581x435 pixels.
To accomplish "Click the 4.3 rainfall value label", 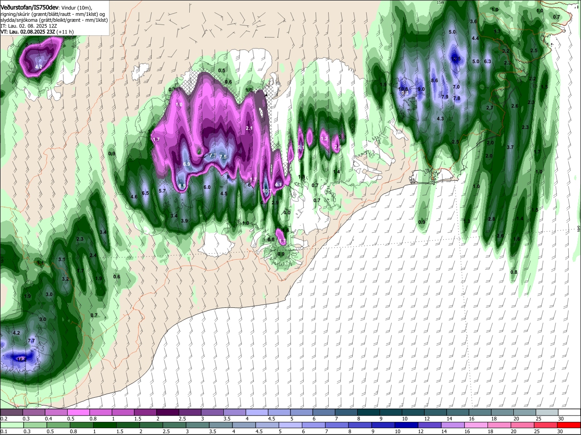I will [440, 119].
